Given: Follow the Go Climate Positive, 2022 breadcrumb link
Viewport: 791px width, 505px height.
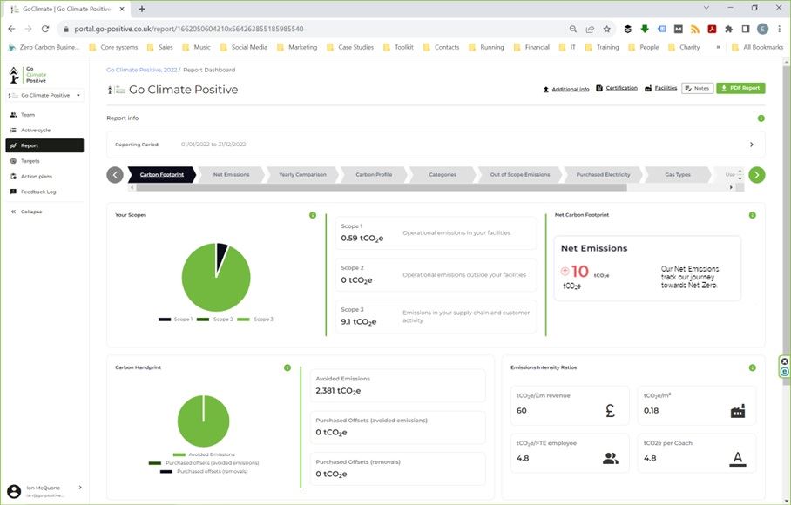Looking at the screenshot, I should coord(142,70).
